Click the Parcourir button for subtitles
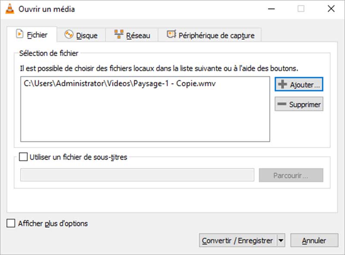The height and width of the screenshot is (255, 345). (291, 175)
